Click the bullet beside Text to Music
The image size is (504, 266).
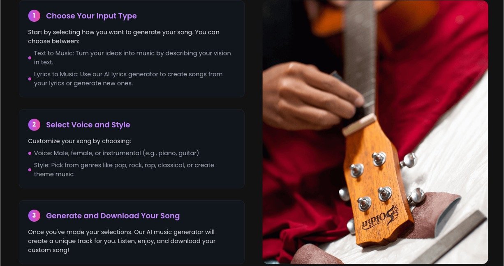(30, 58)
